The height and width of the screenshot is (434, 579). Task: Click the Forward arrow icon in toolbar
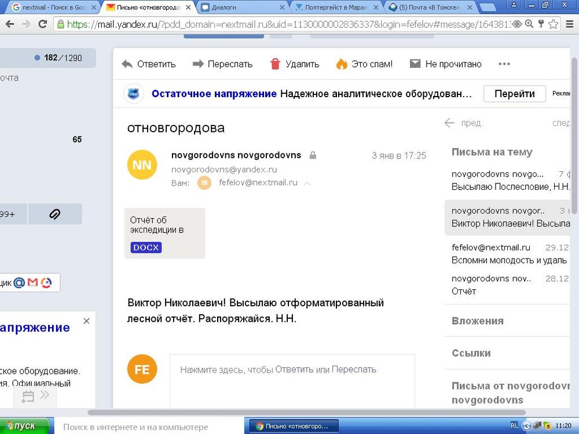tap(198, 64)
